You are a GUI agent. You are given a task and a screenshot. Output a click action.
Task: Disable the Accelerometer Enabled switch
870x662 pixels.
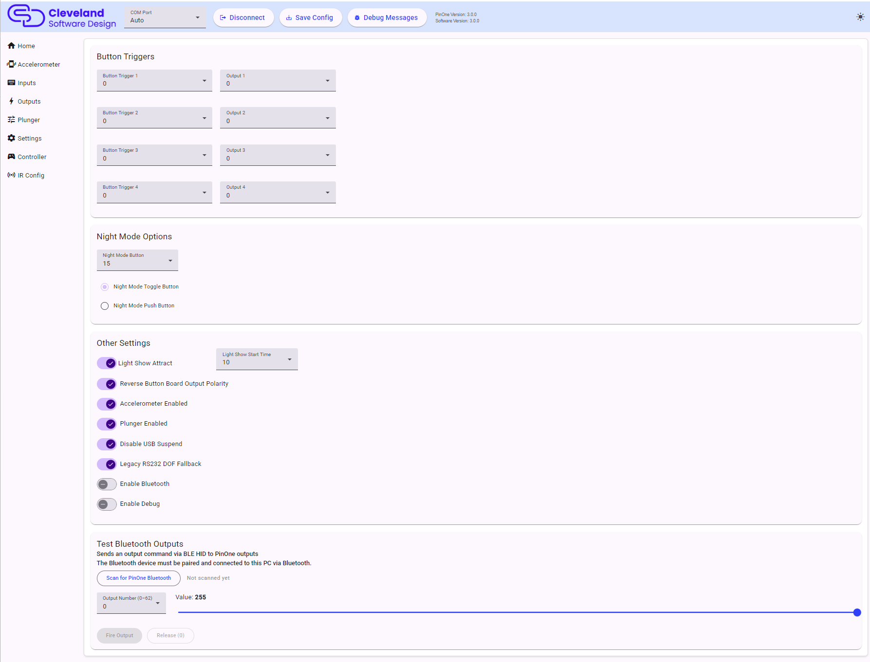(x=107, y=404)
